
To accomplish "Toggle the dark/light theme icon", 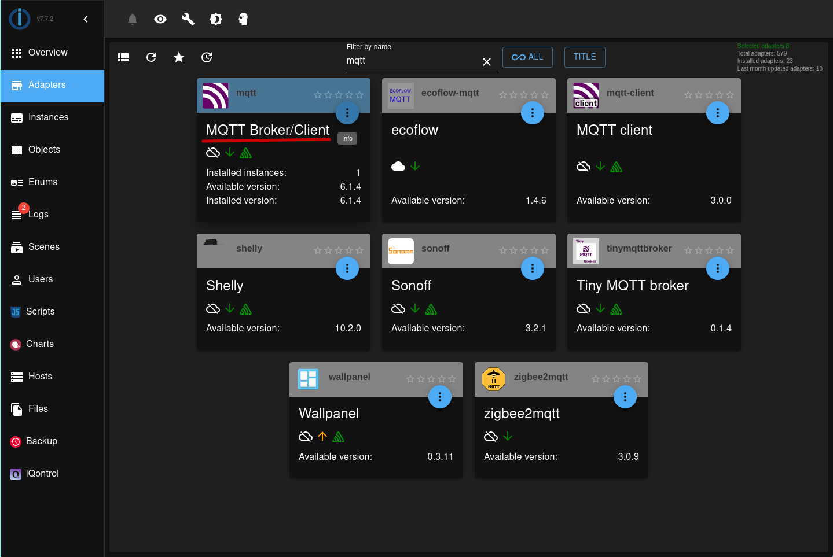I will tap(216, 19).
